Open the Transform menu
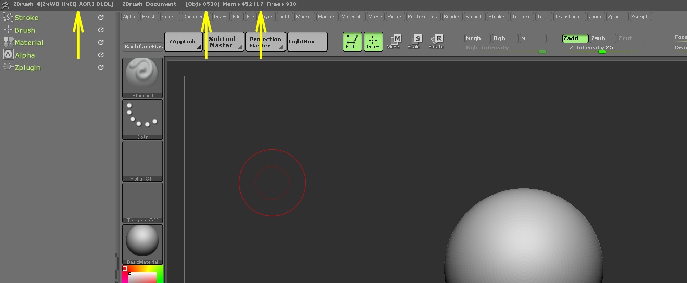Image resolution: width=687 pixels, height=283 pixels. click(x=568, y=17)
